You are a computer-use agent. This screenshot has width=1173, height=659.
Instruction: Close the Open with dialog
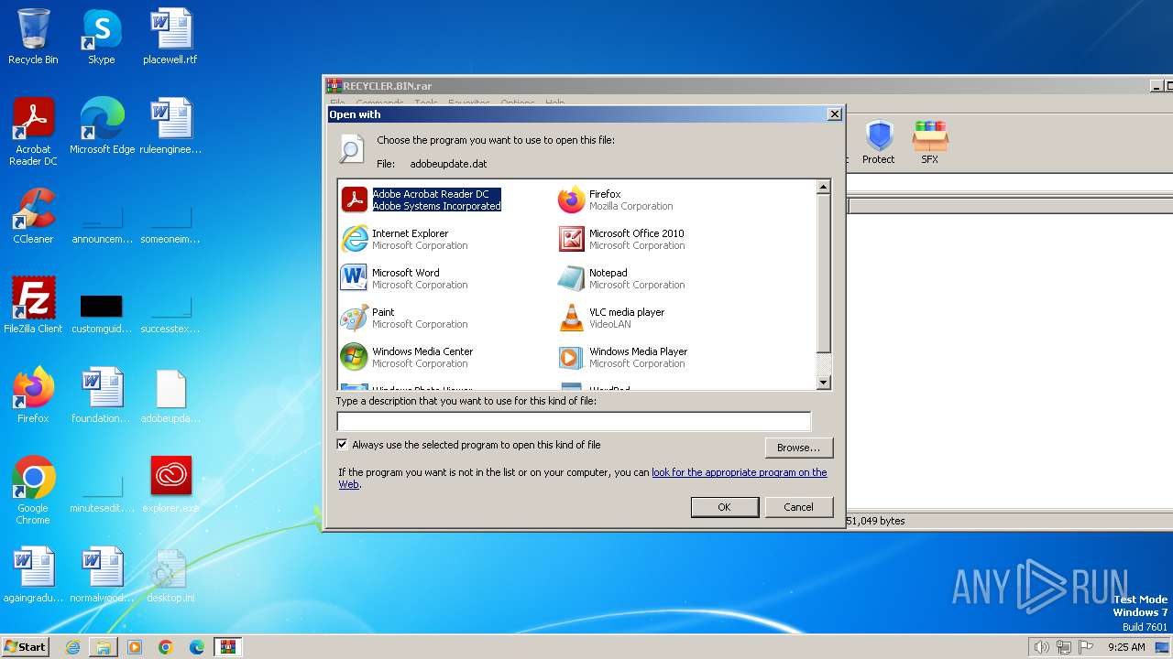coord(834,114)
